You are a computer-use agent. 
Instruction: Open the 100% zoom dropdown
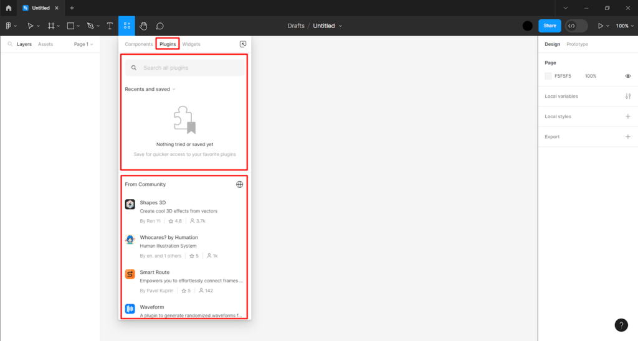click(624, 26)
